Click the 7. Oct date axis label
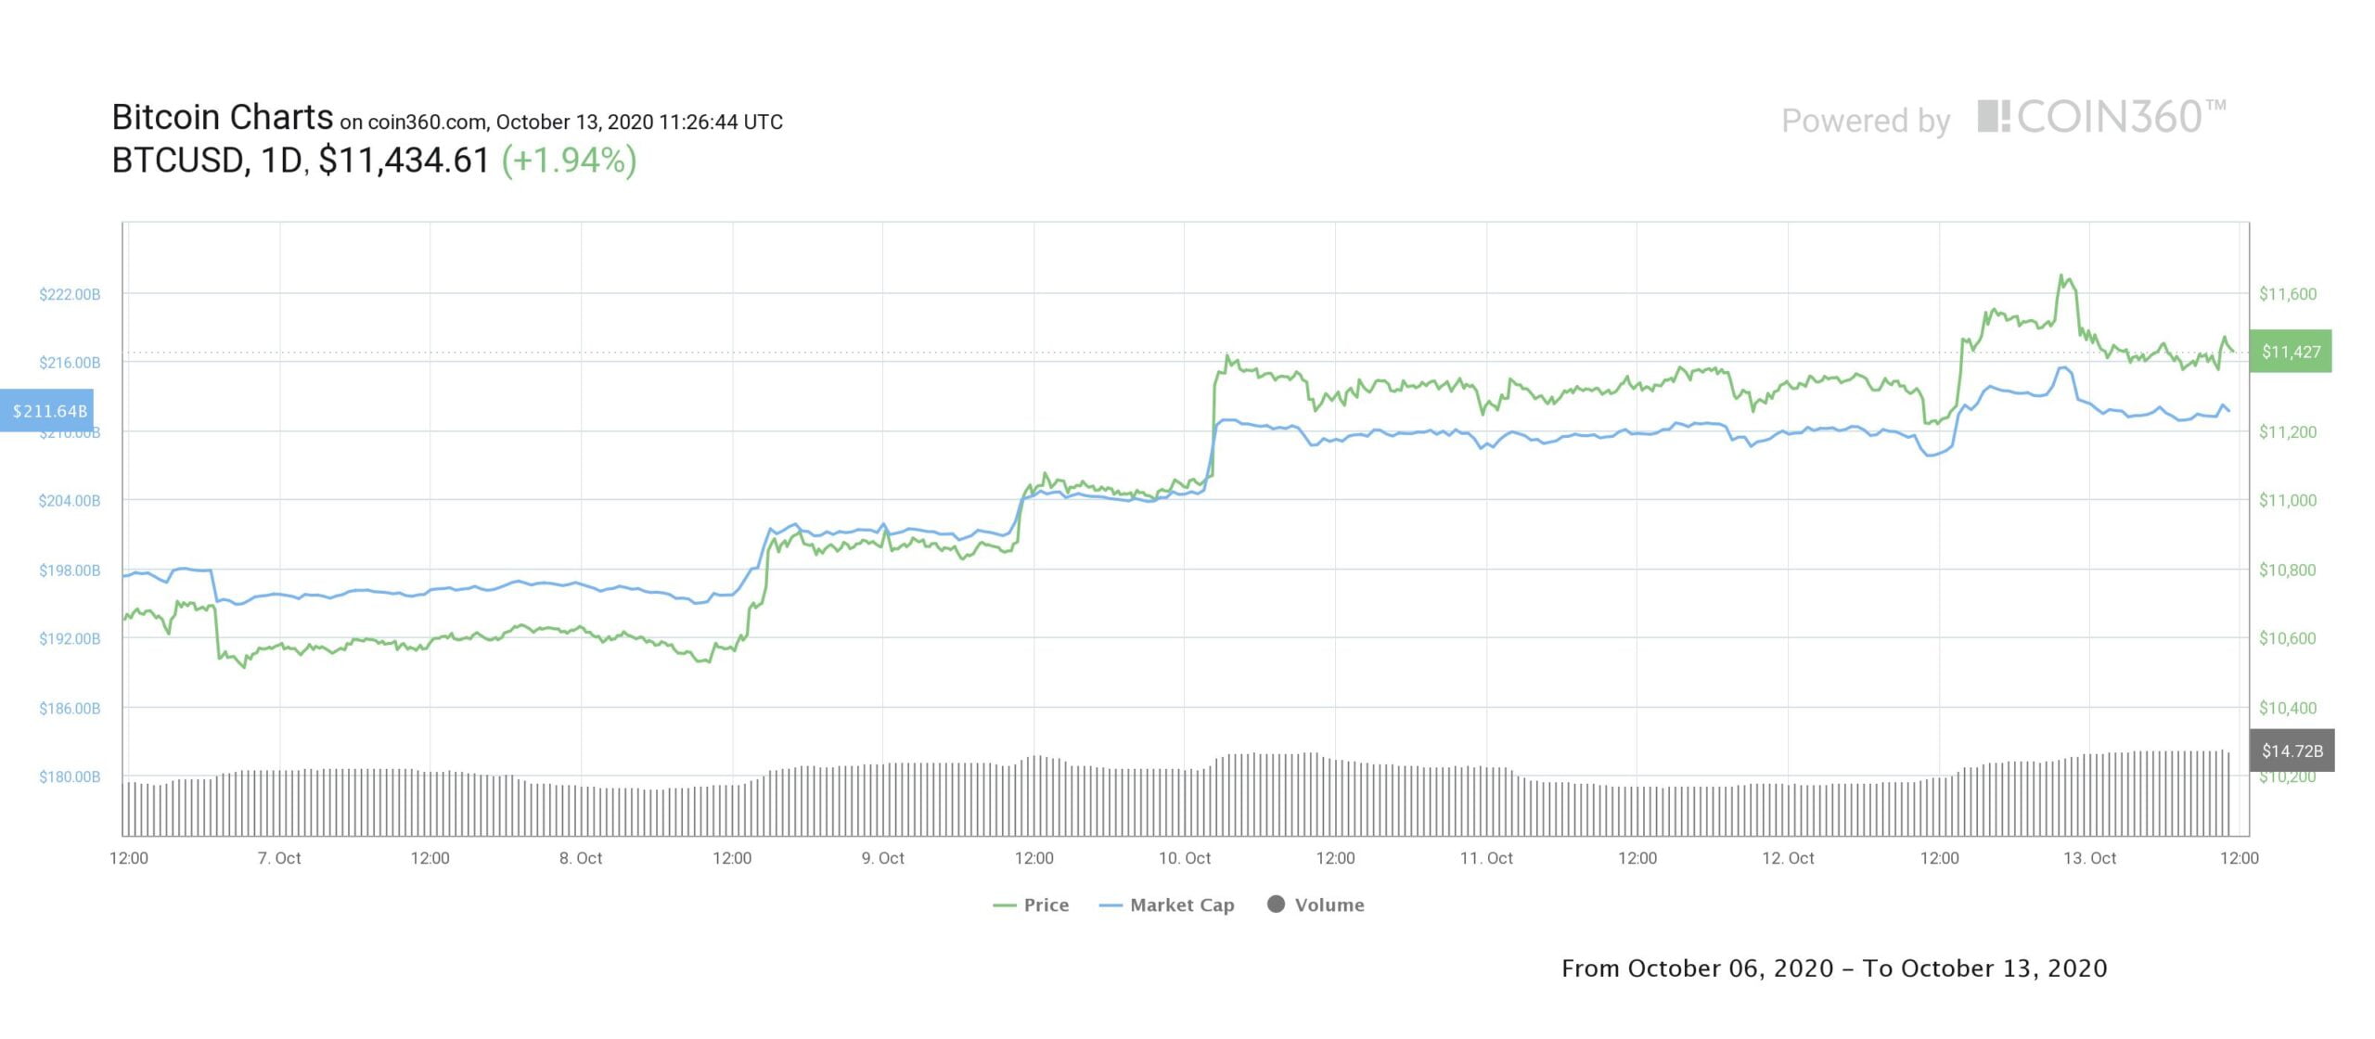This screenshot has height=1039, width=2375. (278, 858)
